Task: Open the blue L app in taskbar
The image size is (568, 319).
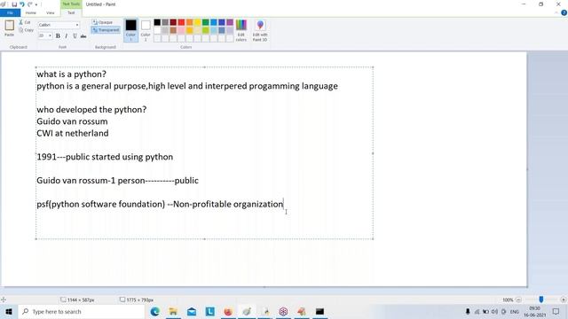Action: click(x=210, y=311)
